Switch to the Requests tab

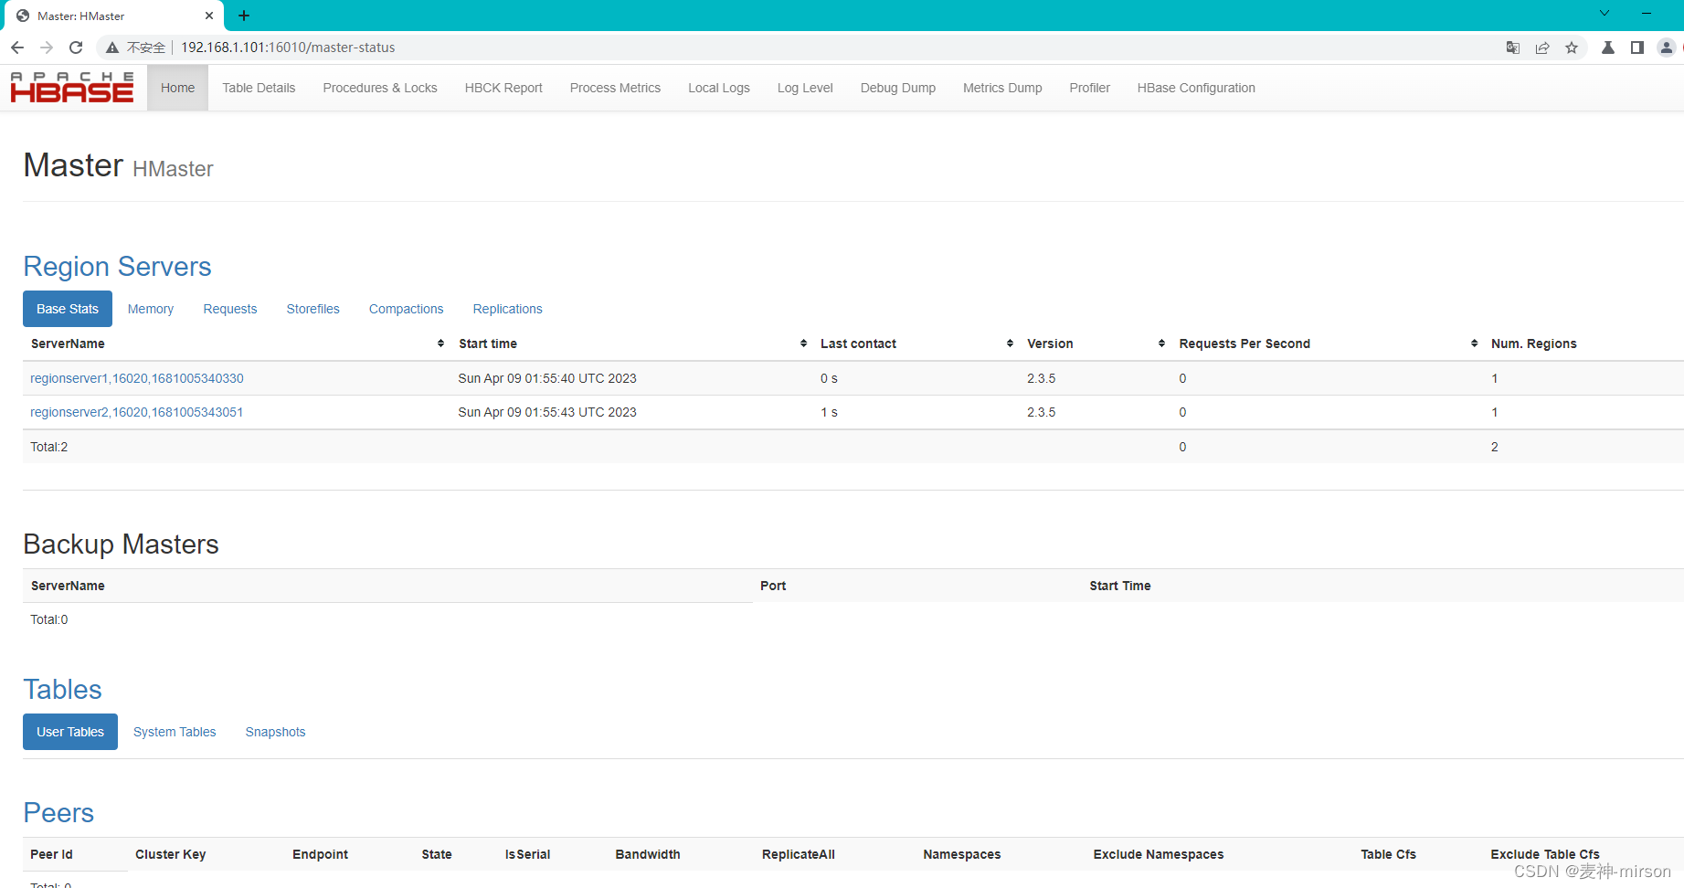230,309
